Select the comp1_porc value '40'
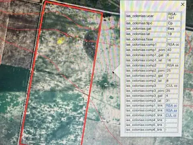Screen dimensions: 193x145 click(173, 50)
